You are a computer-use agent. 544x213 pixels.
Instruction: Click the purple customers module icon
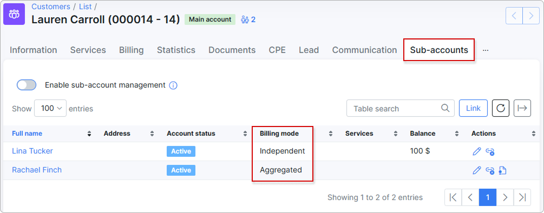pyautogui.click(x=14, y=14)
